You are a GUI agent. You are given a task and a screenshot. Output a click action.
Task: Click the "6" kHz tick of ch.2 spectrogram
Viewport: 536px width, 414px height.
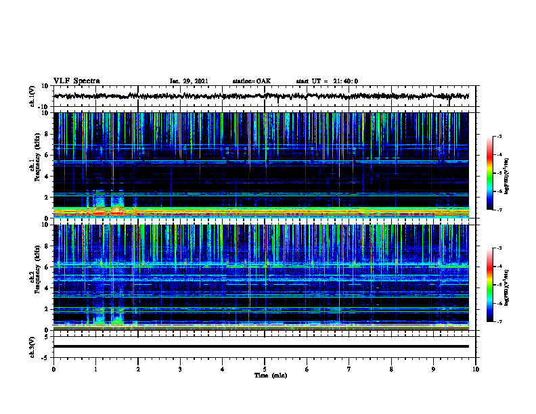47,267
